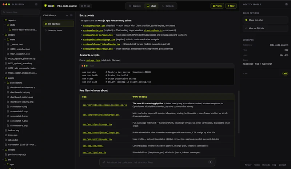Viewport: 291px width, 169px height.
Task: Click the send arrow icon in chat input
Action: (104, 162)
